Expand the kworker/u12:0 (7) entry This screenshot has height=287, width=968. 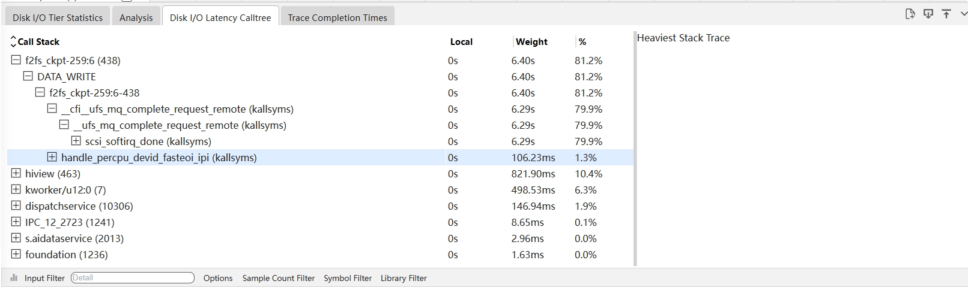pyautogui.click(x=16, y=189)
